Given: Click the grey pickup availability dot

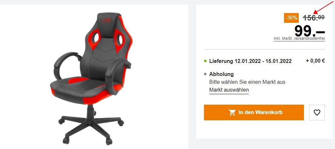Looking at the screenshot, I should click(x=205, y=74).
